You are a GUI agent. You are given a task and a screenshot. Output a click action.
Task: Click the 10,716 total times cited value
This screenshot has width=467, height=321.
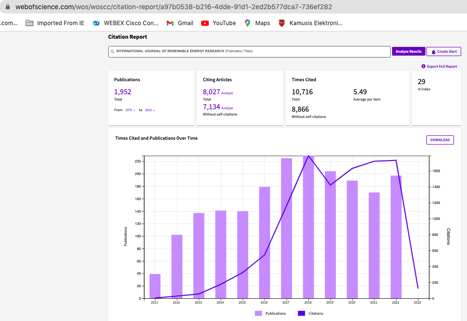(x=302, y=92)
